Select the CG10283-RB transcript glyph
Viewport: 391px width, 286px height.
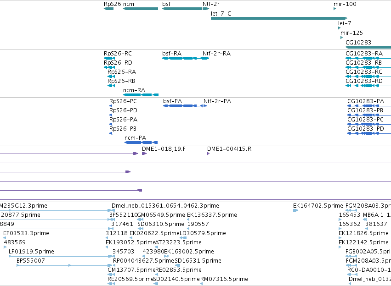coord(368,67)
